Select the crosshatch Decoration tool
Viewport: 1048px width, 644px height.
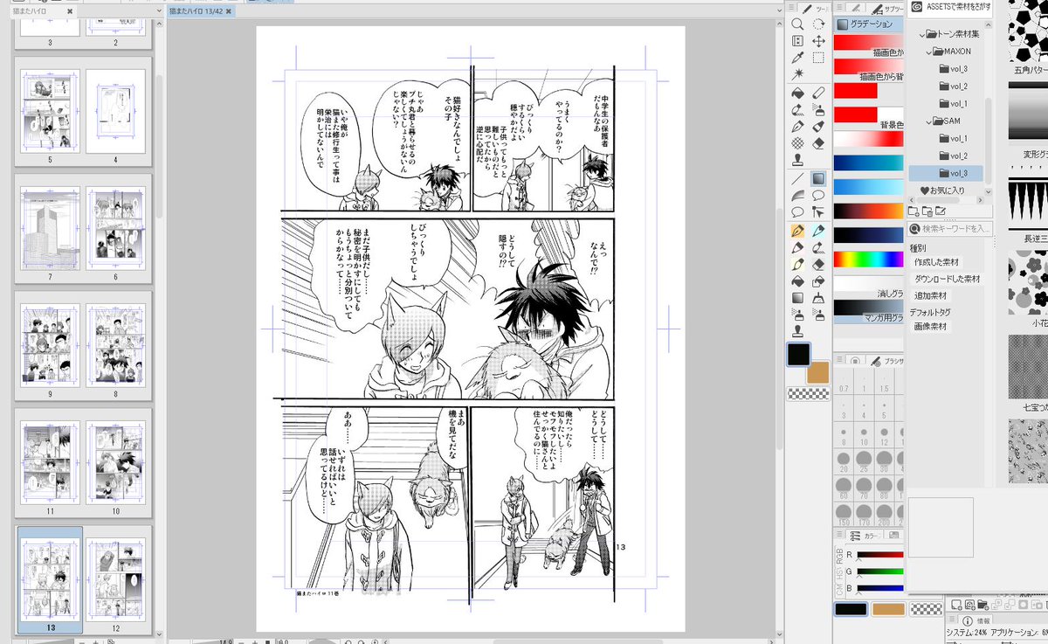pyautogui.click(x=797, y=143)
